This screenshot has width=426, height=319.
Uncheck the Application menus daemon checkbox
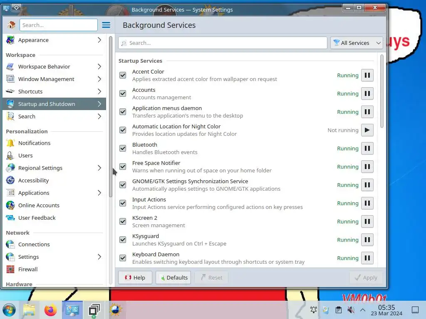(123, 112)
